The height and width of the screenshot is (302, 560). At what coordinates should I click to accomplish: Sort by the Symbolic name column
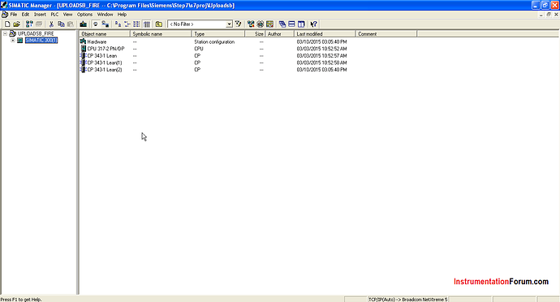pos(161,34)
